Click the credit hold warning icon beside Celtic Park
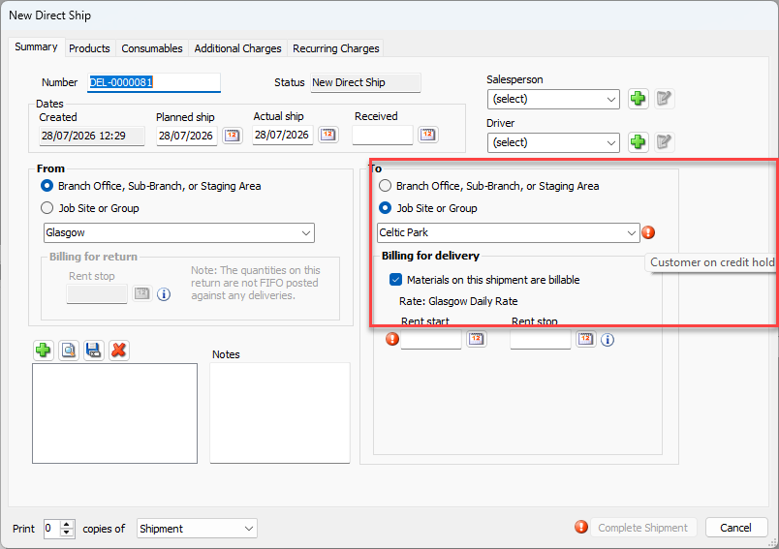The height and width of the screenshot is (549, 779). pos(648,232)
